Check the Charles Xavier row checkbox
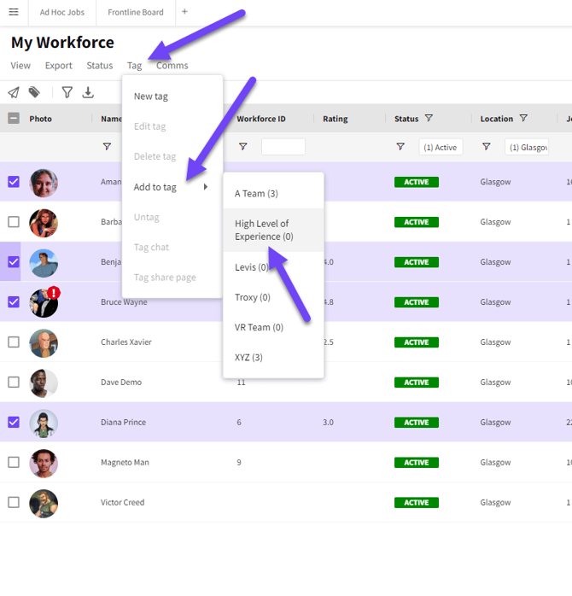 (x=14, y=342)
